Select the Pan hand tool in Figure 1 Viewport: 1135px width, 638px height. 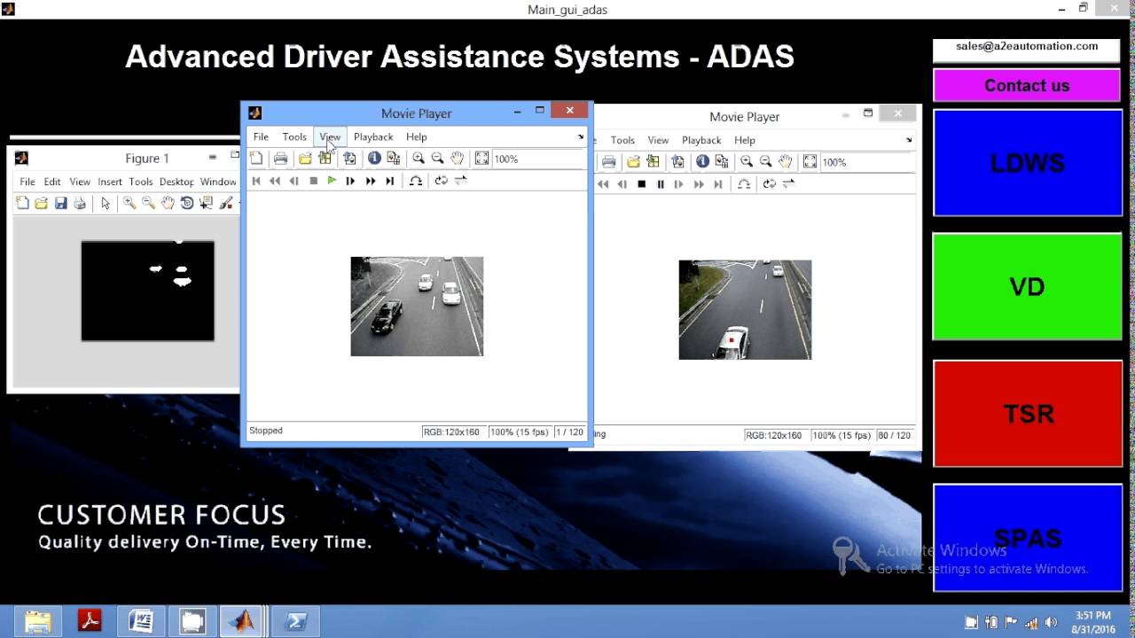(168, 203)
